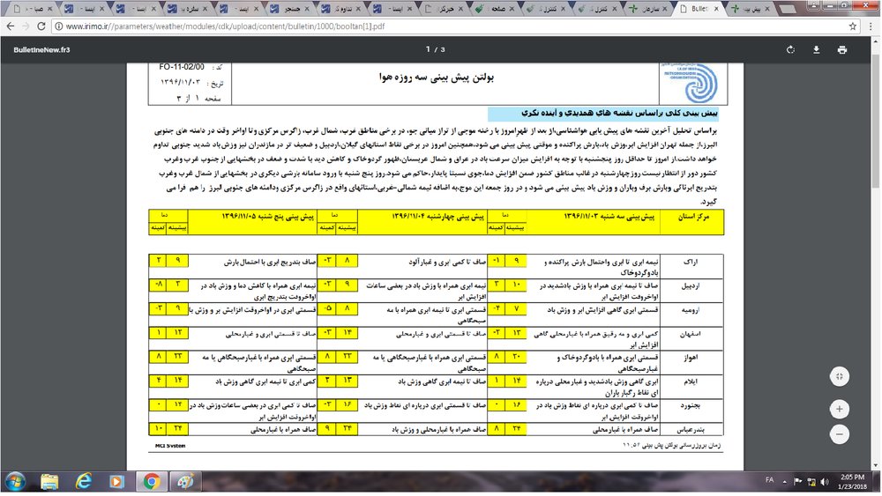This screenshot has width=882, height=496.
Task: Open the Chrome three-dot menu
Action: (871, 26)
